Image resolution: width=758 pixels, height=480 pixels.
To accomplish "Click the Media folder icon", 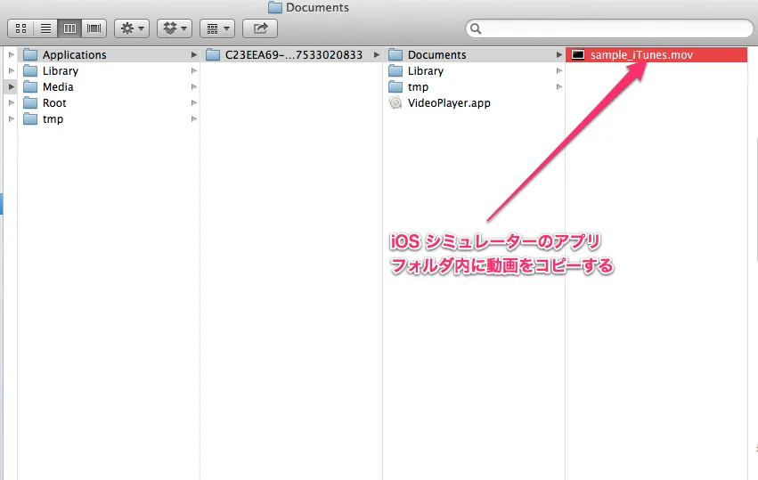I will click(30, 87).
